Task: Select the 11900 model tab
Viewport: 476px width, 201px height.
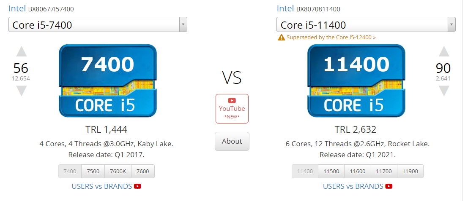Action: point(410,172)
